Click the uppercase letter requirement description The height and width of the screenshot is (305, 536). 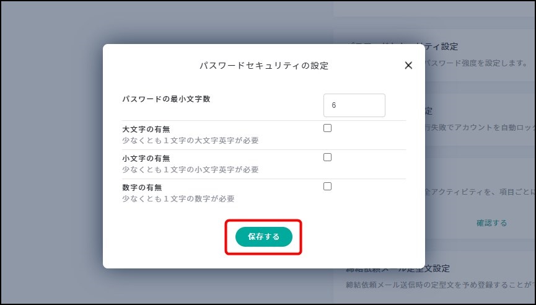pyautogui.click(x=190, y=141)
